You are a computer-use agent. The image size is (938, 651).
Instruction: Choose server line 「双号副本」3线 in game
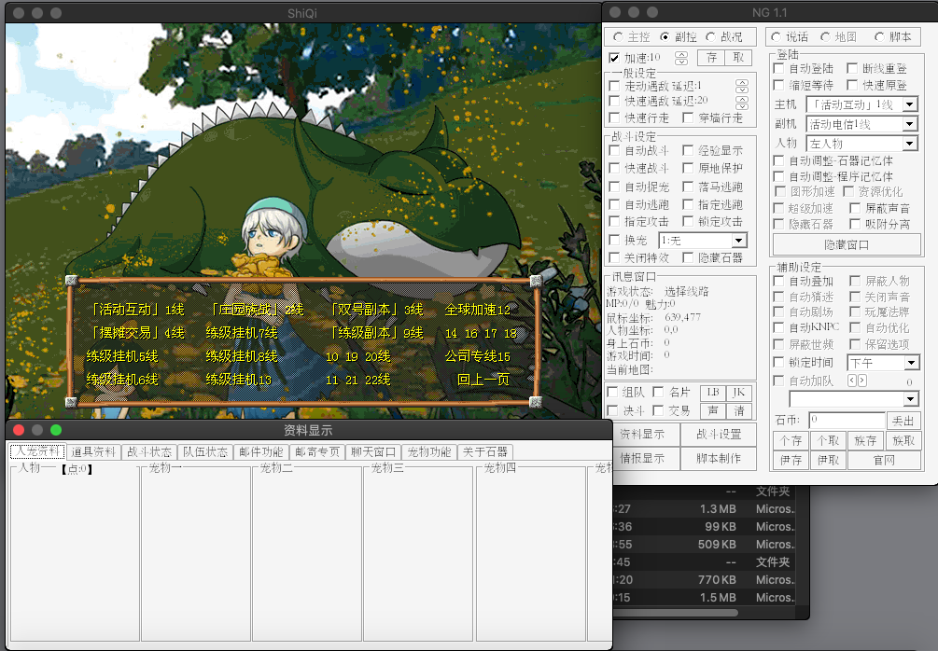(375, 310)
